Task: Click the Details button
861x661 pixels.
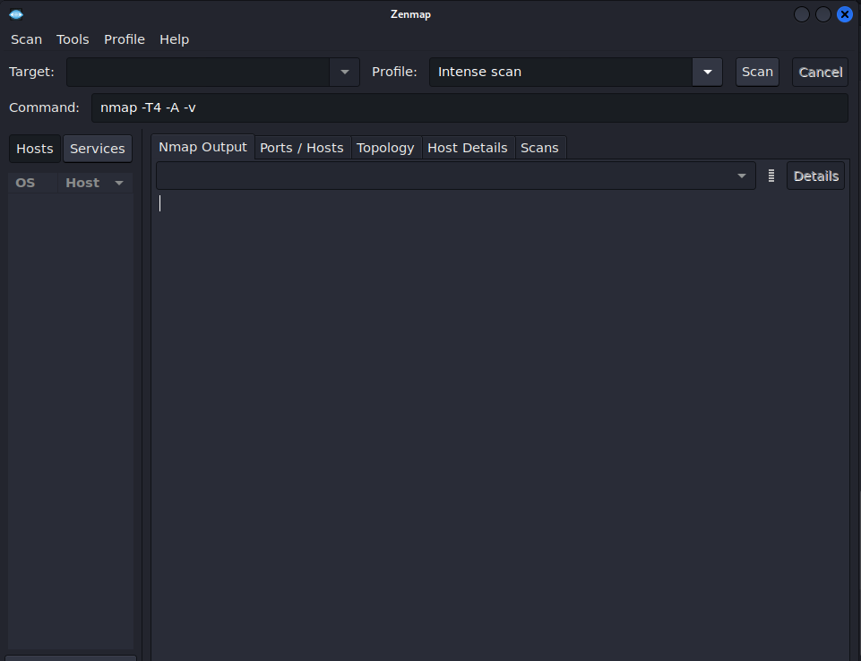Action: point(815,176)
